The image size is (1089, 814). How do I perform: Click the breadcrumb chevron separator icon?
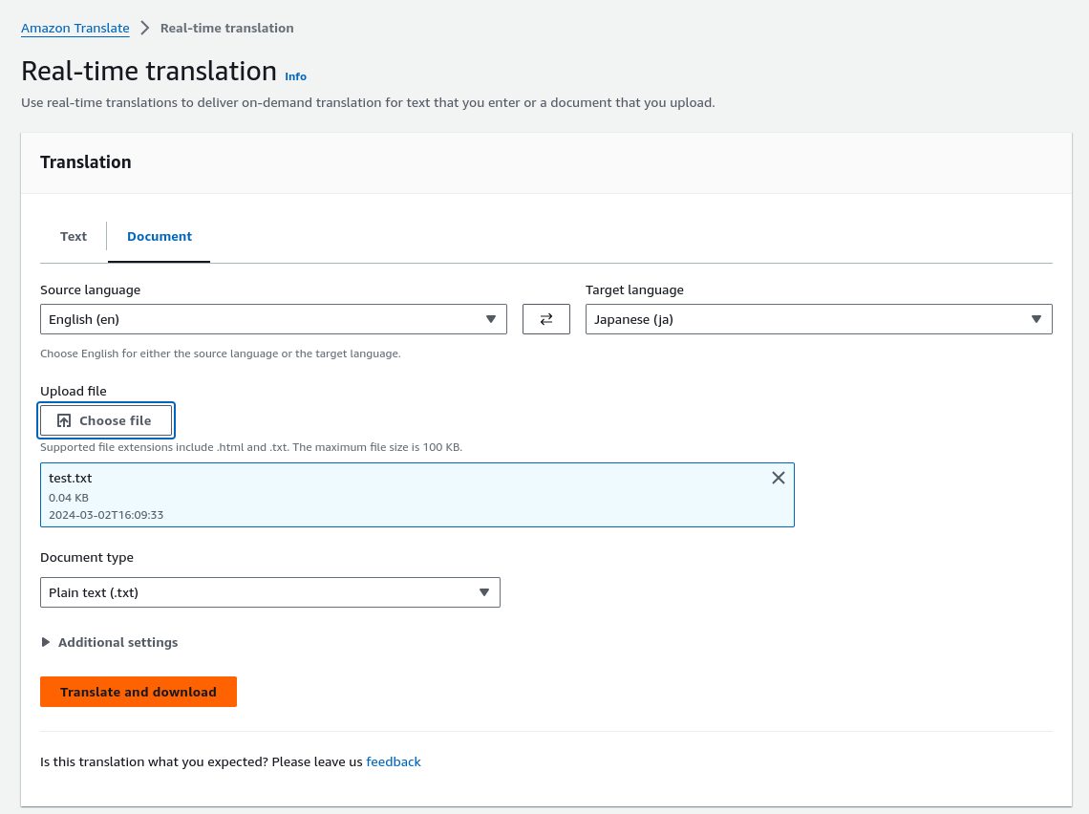pyautogui.click(x=144, y=28)
